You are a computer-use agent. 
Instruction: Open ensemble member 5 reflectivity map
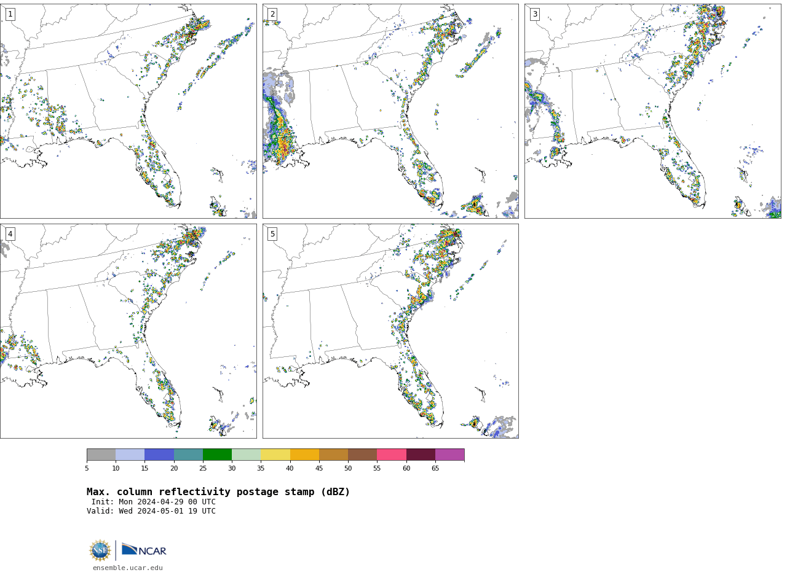click(390, 331)
